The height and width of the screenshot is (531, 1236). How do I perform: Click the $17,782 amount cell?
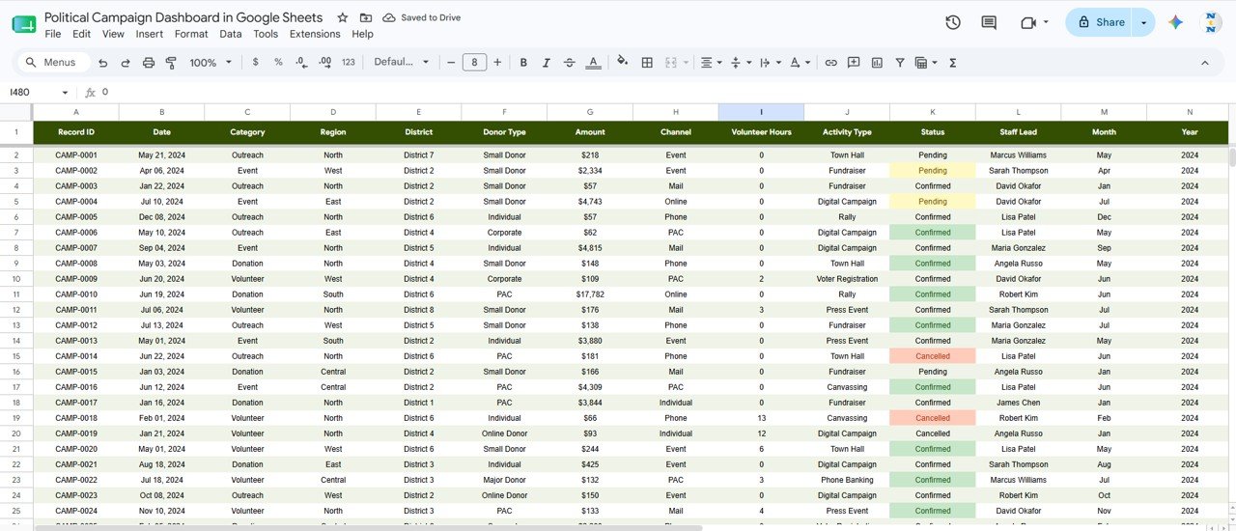point(590,294)
